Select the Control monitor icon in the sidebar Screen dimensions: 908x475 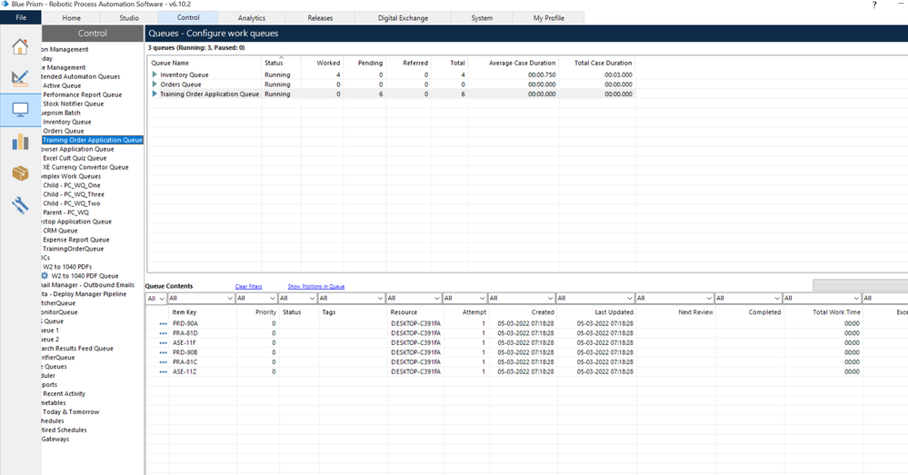click(20, 110)
